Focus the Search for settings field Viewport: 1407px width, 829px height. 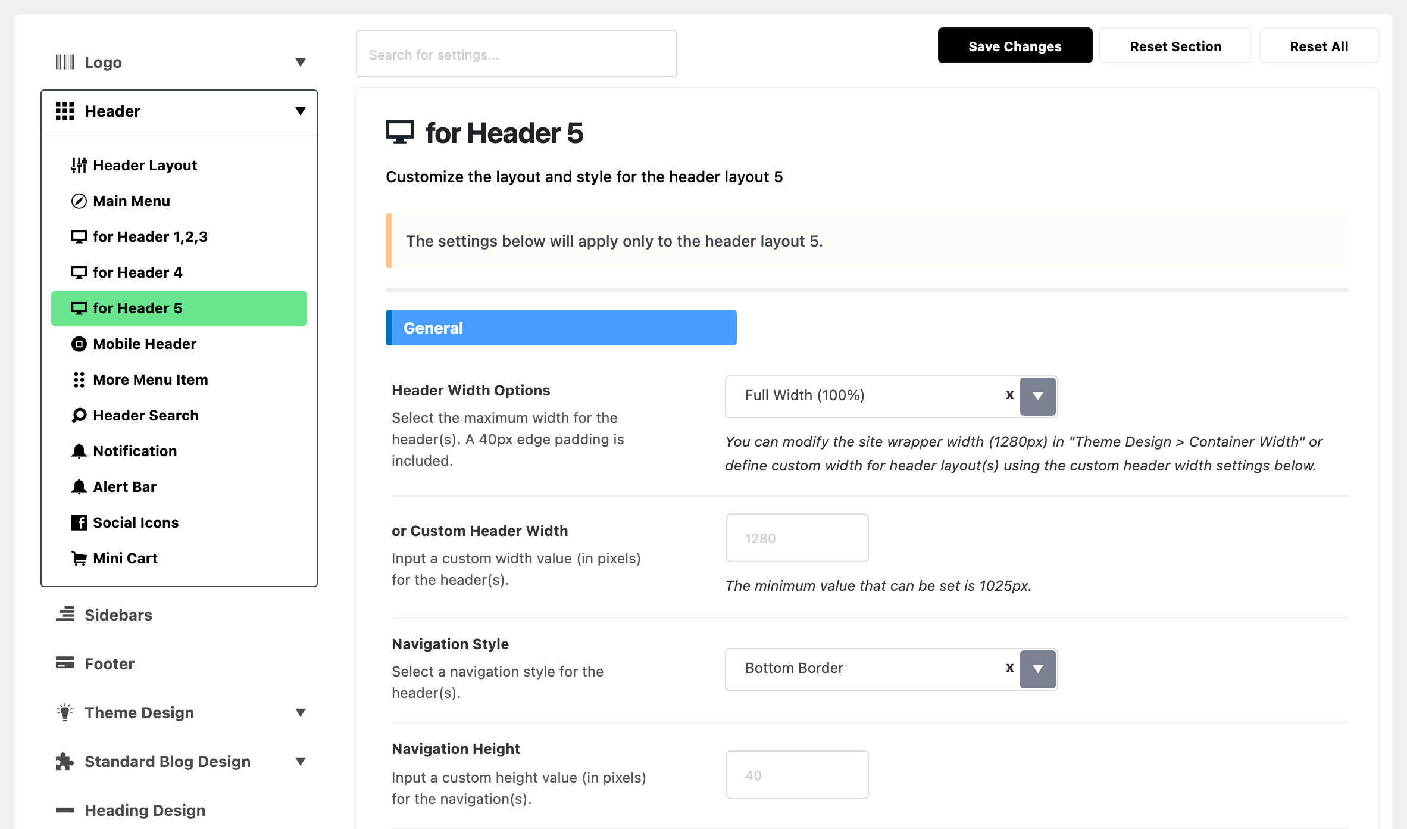[x=516, y=54]
